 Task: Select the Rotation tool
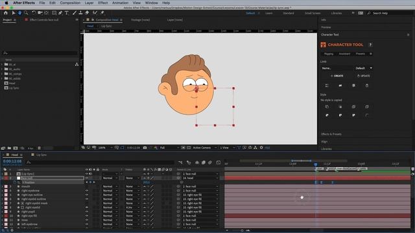34,13
